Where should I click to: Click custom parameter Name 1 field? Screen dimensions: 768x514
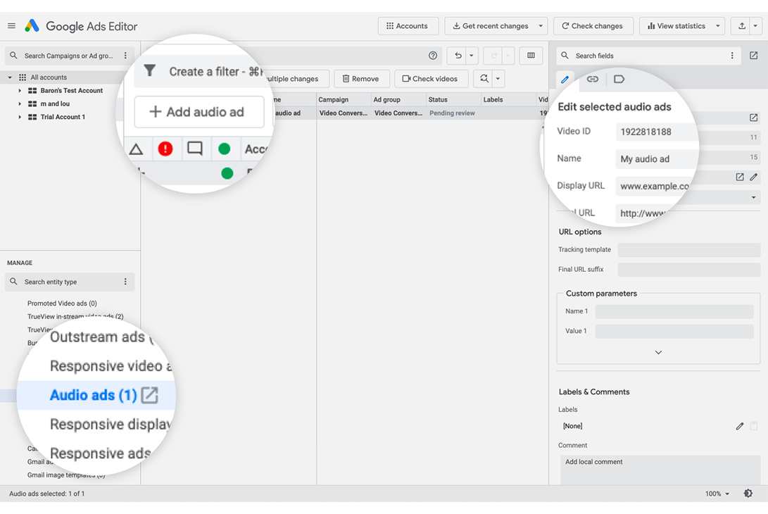[x=674, y=312]
